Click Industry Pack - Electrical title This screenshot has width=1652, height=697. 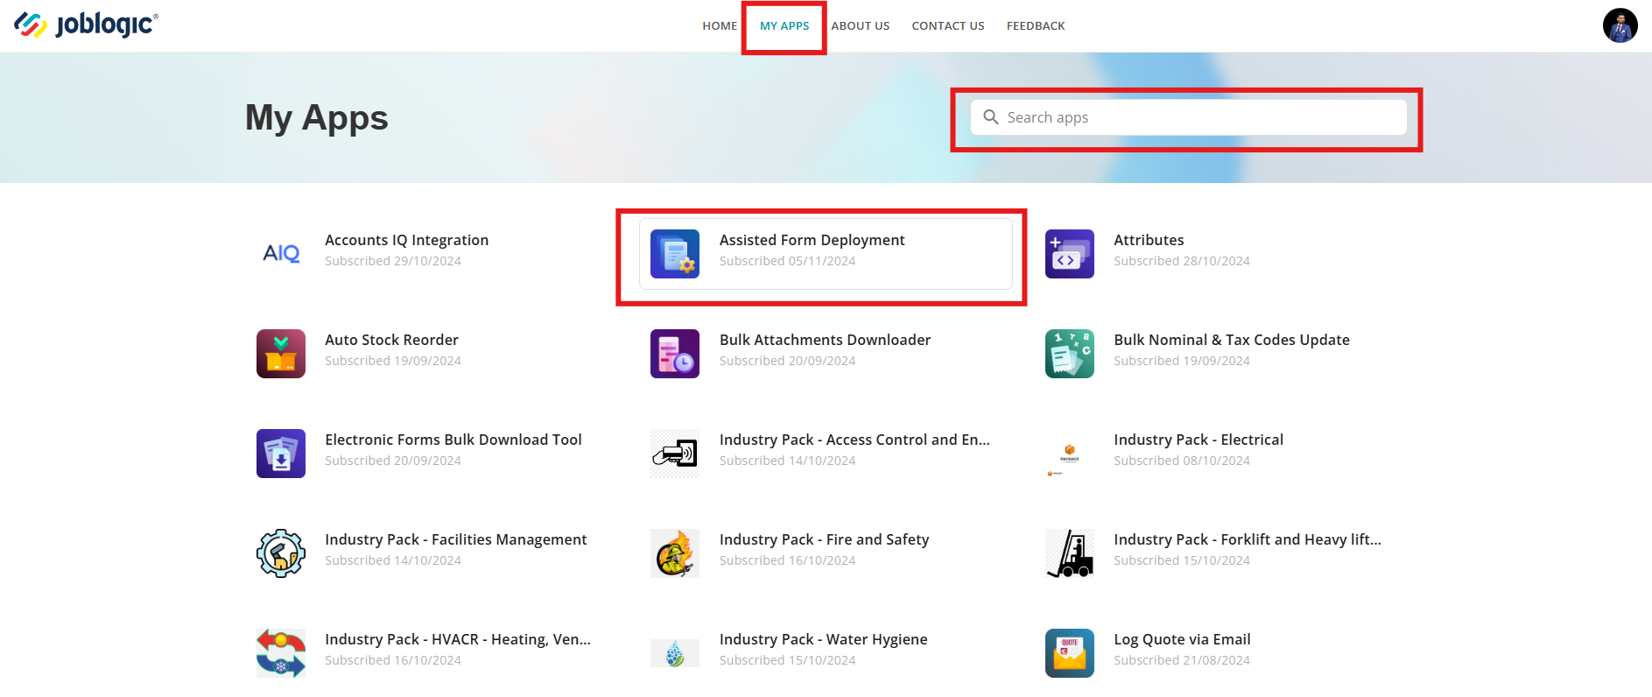click(x=1199, y=440)
